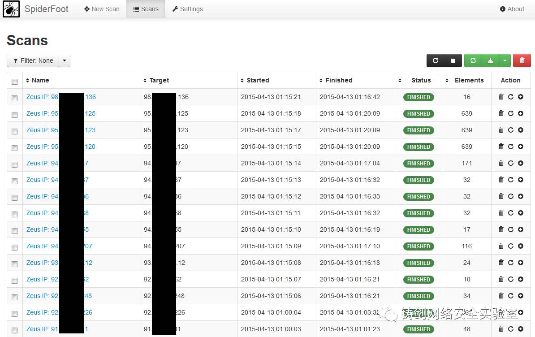This screenshot has width=535, height=337.
Task: Check the box for scan started 01:15:18
Action: [x=14, y=115]
